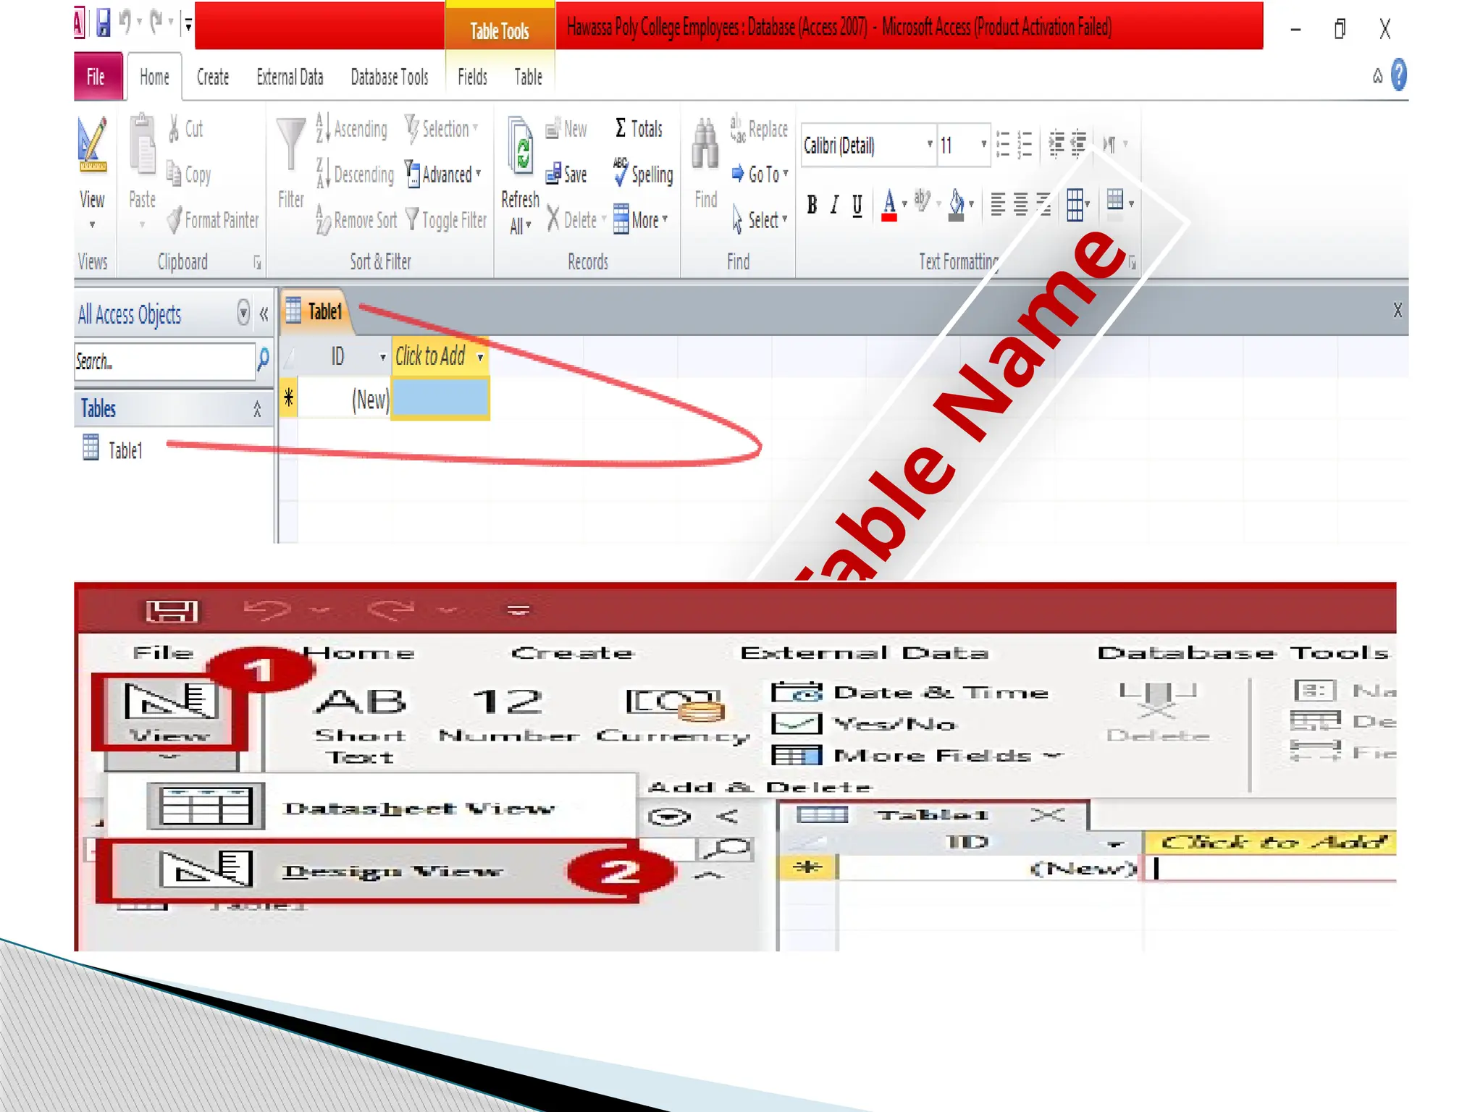Click the Totals sigma icon

click(x=621, y=129)
